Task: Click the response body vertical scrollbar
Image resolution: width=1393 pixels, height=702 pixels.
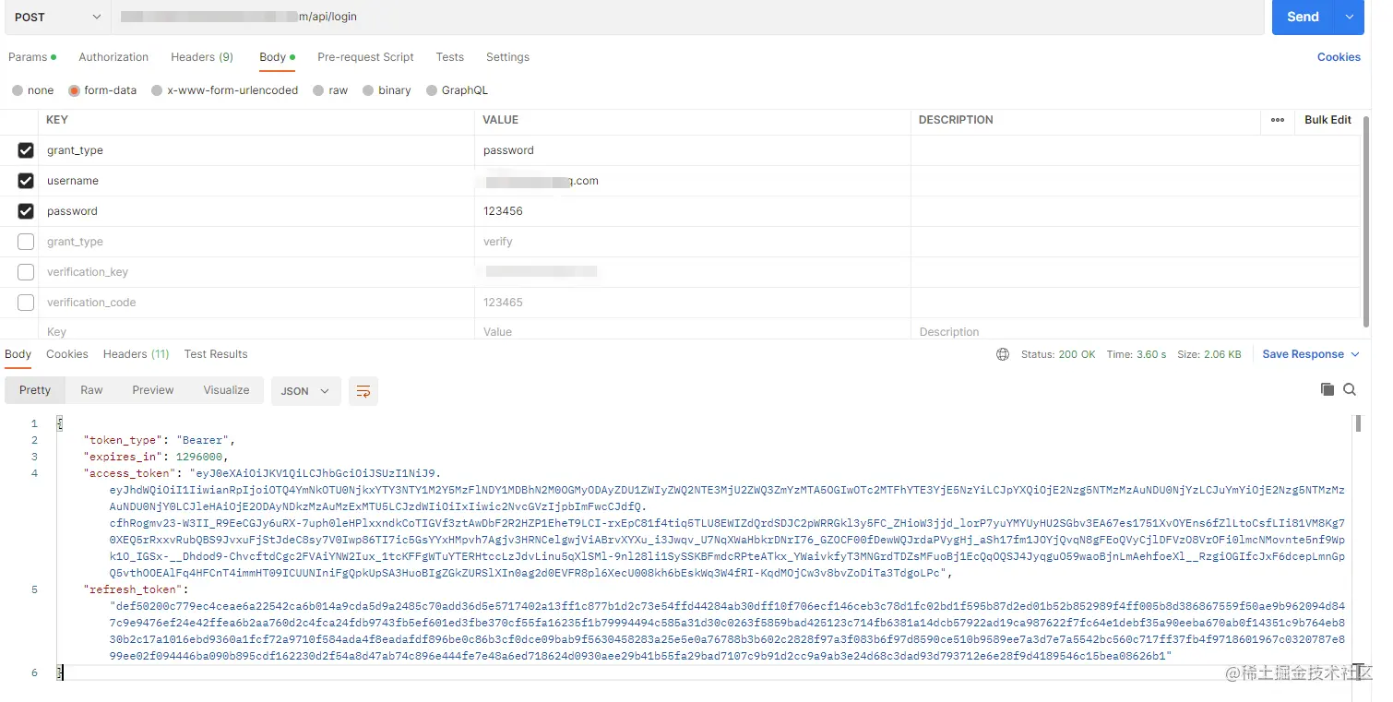Action: click(x=1358, y=424)
